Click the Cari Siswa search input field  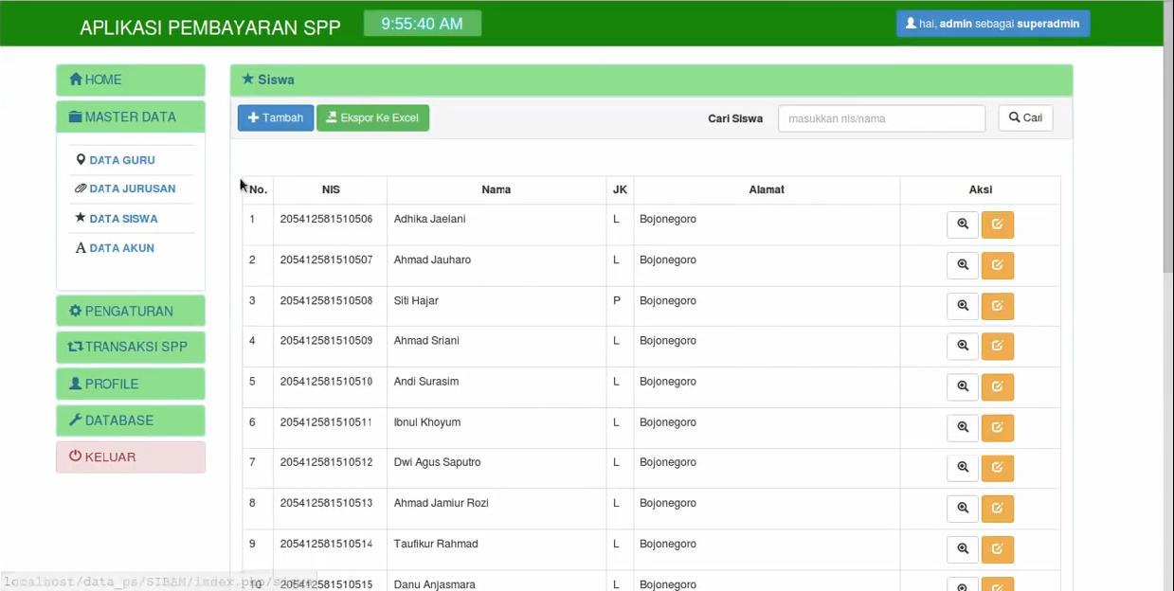coord(881,118)
